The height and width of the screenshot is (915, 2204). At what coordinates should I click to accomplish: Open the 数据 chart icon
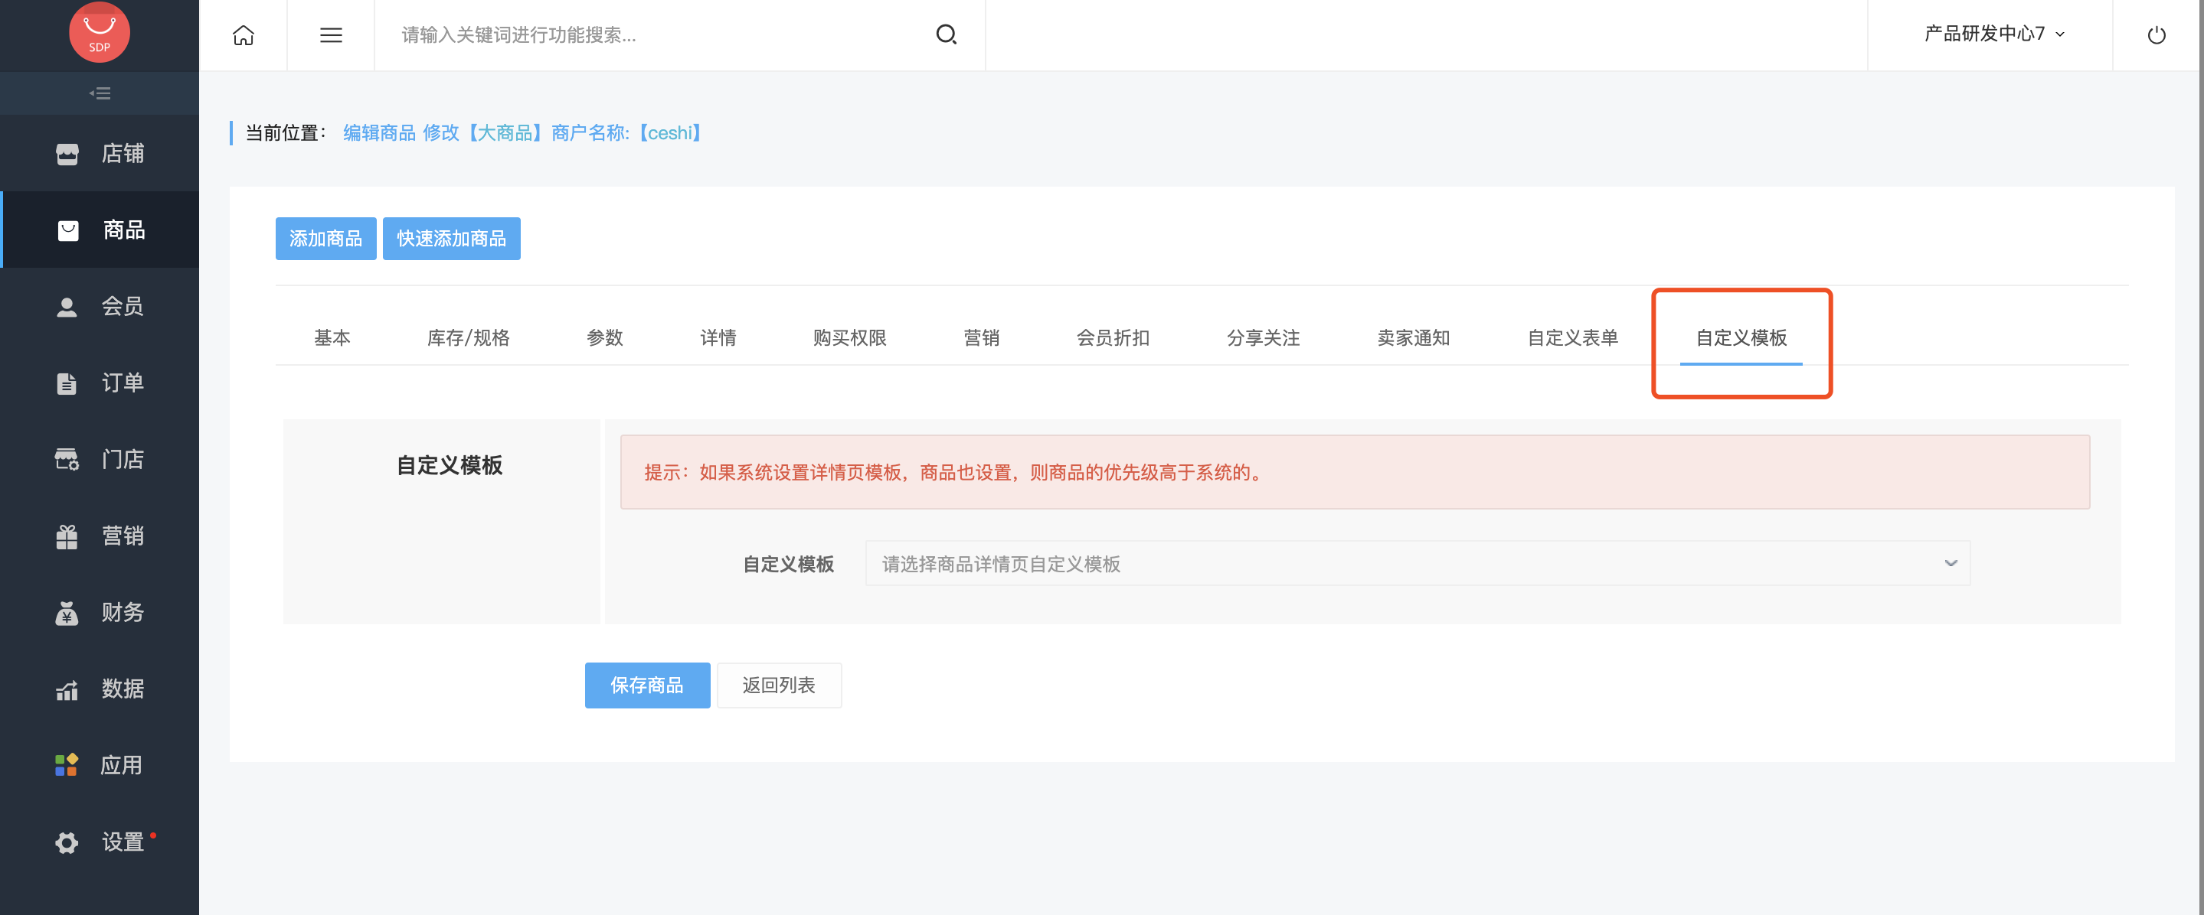[x=67, y=689]
